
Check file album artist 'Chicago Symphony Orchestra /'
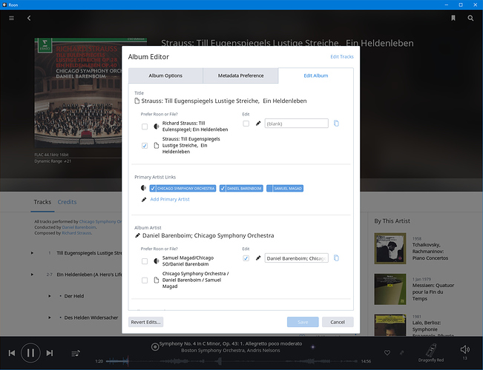145,280
